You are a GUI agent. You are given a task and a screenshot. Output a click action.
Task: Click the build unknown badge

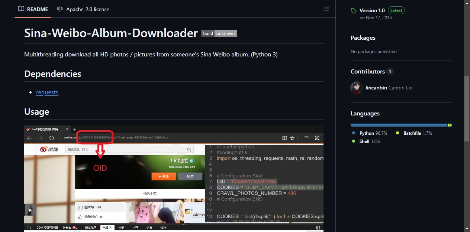click(x=219, y=33)
